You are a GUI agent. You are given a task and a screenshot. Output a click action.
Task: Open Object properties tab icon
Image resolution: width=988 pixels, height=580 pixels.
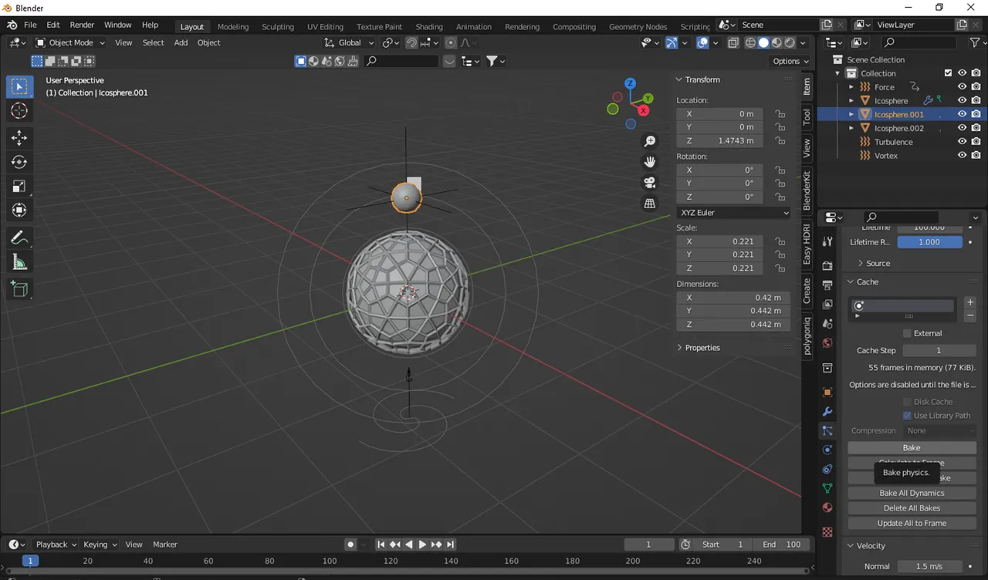click(x=827, y=393)
